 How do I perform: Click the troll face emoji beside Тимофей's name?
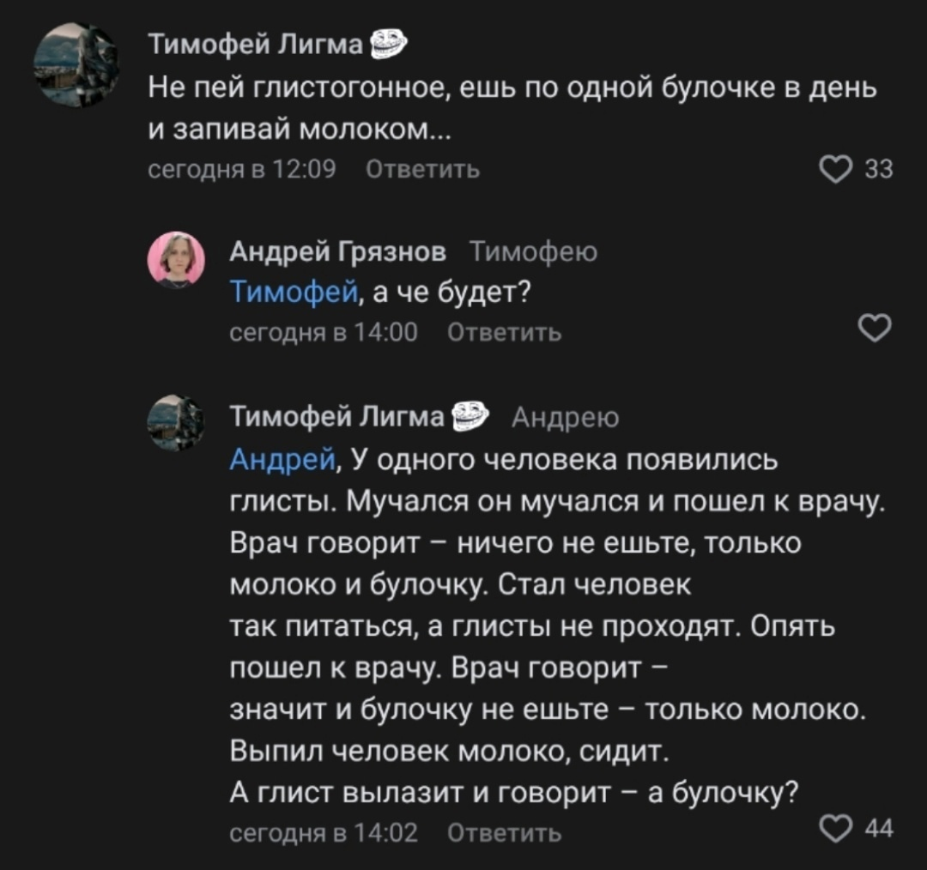click(388, 41)
